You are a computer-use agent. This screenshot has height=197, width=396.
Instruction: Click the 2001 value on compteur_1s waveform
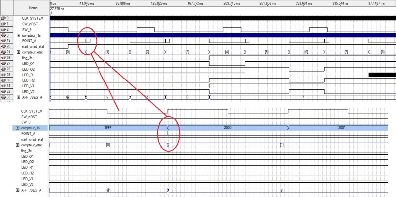342,128
